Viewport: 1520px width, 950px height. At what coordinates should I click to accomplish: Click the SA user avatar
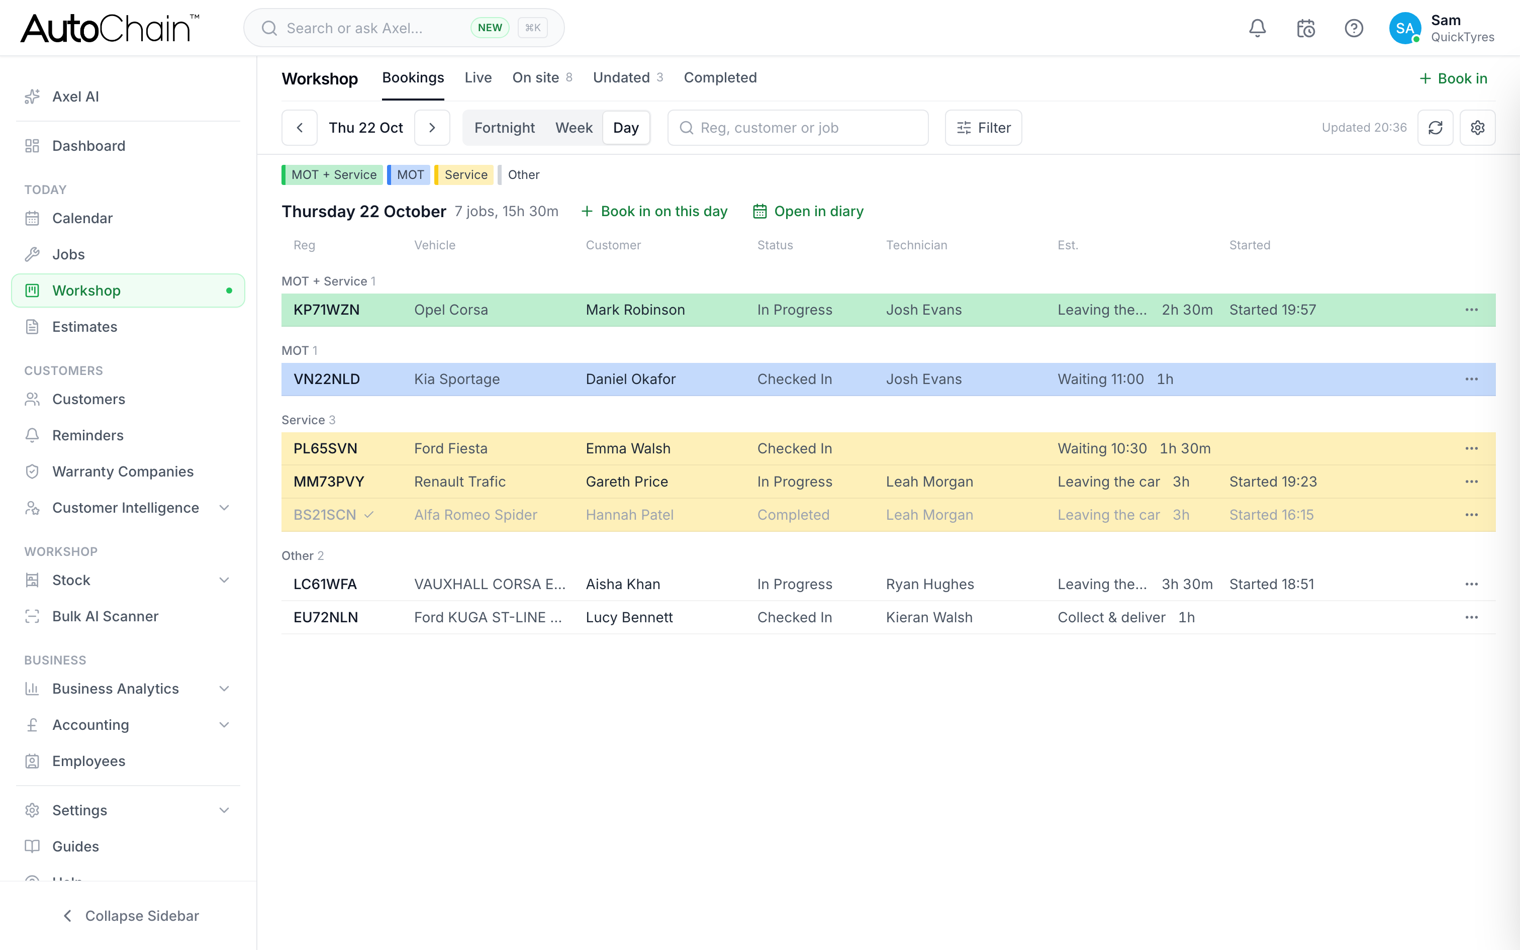click(1405, 28)
